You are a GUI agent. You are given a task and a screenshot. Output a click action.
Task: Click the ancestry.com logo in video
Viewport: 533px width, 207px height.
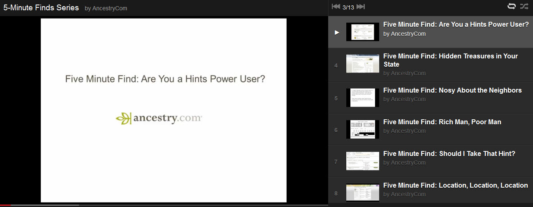click(x=159, y=119)
